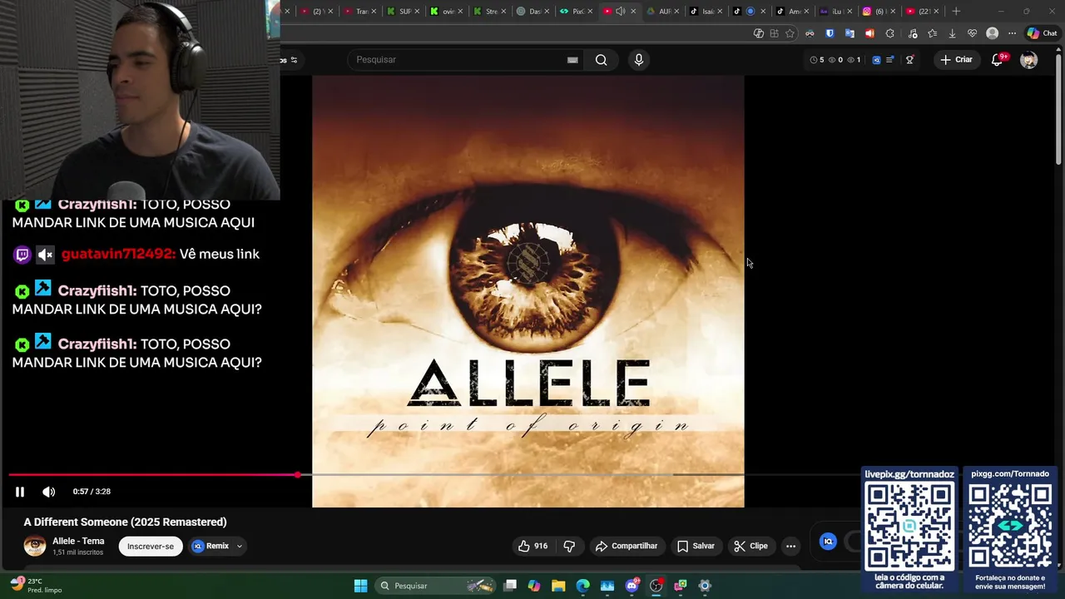Click the Compartilhar share button

(627, 546)
